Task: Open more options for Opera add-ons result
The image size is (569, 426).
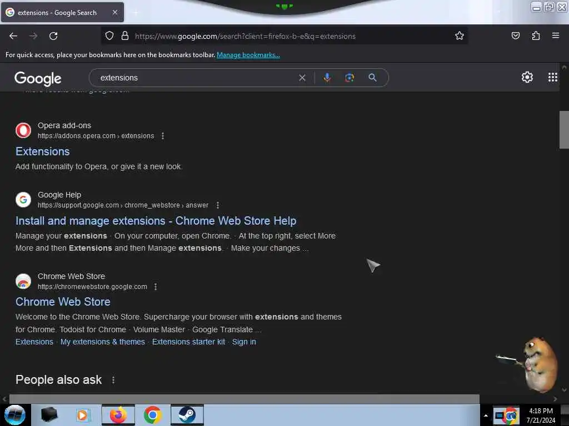Action: coord(163,136)
